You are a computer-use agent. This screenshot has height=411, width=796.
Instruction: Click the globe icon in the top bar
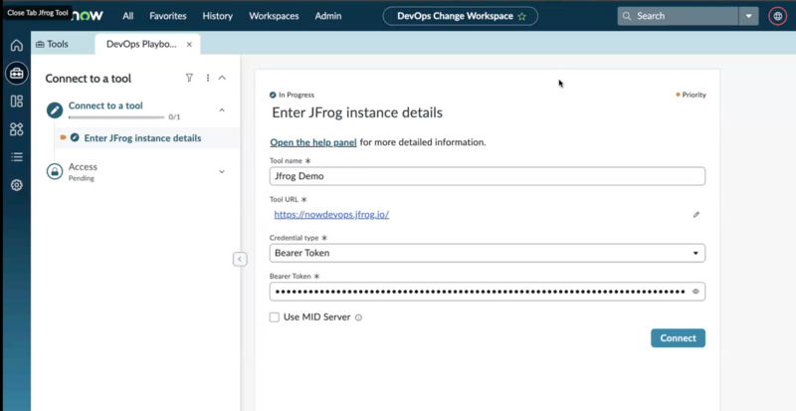[777, 16]
